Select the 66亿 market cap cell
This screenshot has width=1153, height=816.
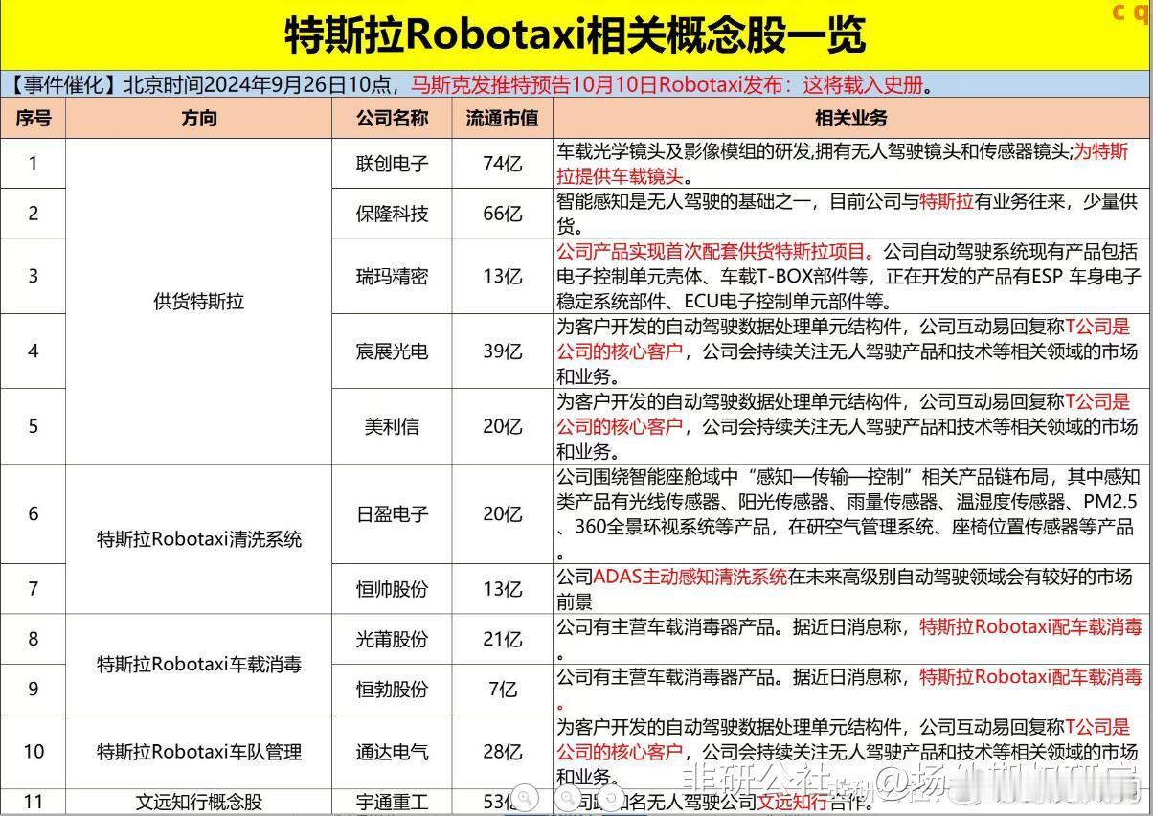[x=503, y=214]
